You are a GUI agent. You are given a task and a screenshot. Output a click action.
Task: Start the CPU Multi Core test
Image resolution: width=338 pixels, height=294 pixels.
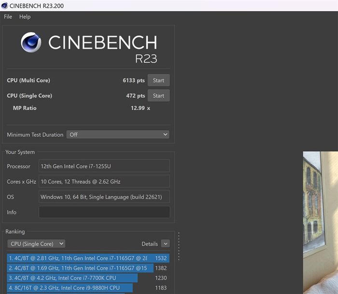(x=159, y=80)
